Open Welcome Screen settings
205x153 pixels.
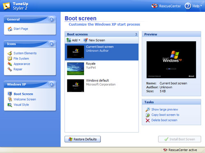click(25, 99)
